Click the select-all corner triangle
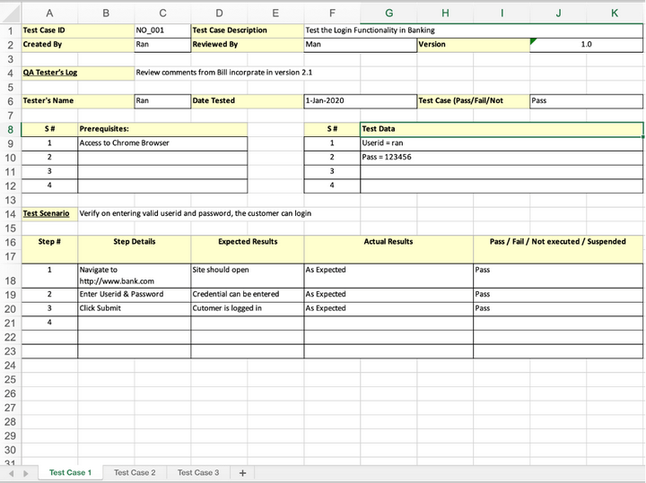The width and height of the screenshot is (646, 483). pos(10,13)
